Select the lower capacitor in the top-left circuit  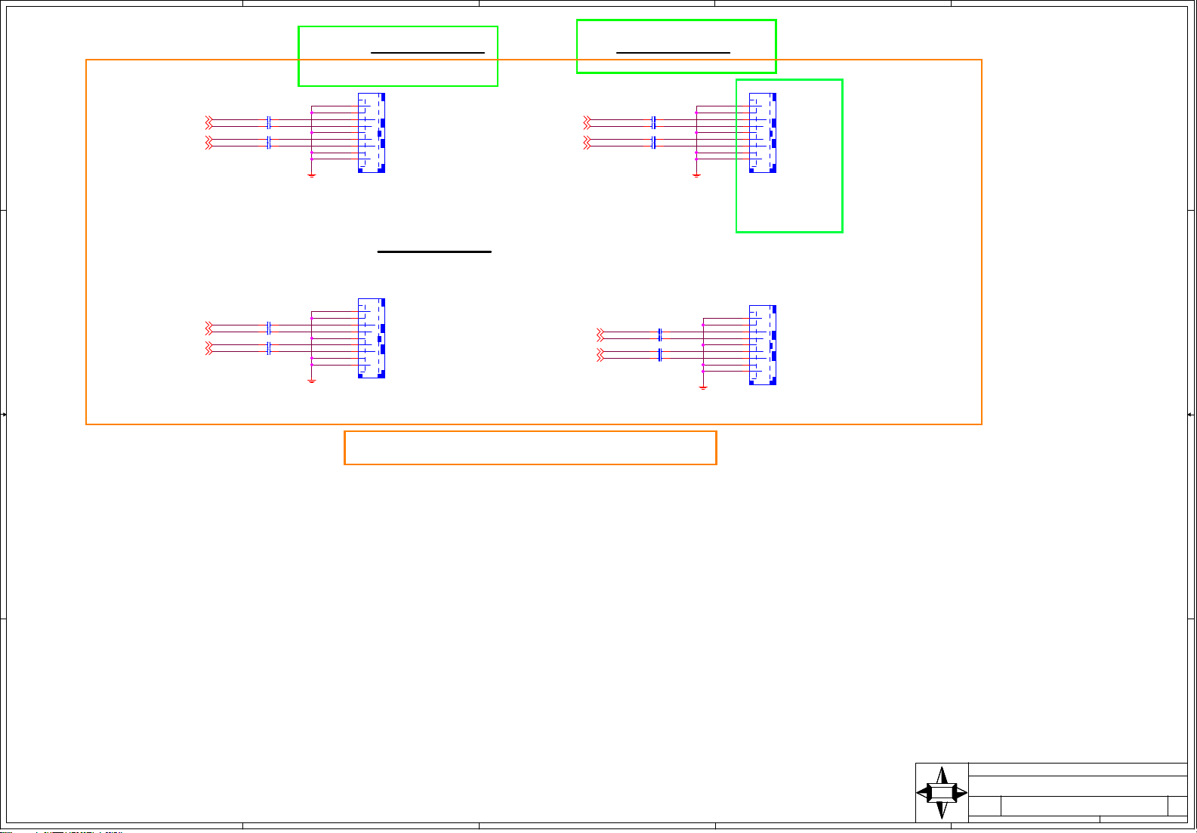click(x=269, y=143)
